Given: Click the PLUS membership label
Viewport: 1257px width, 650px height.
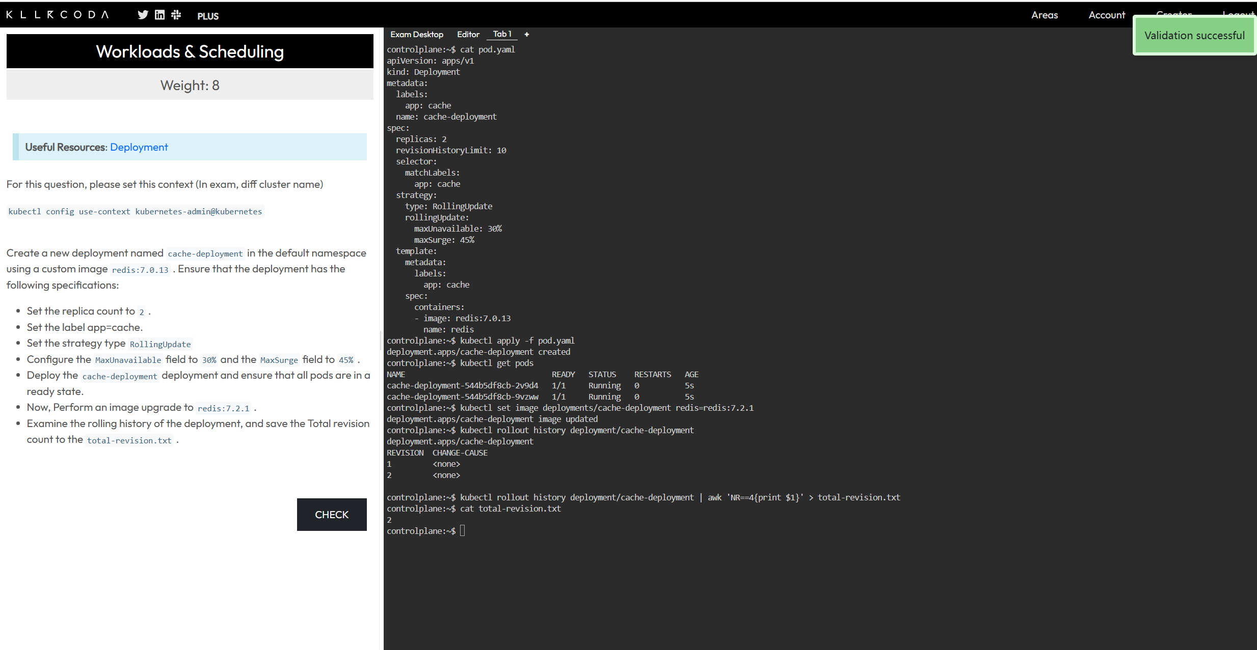Looking at the screenshot, I should pyautogui.click(x=208, y=16).
